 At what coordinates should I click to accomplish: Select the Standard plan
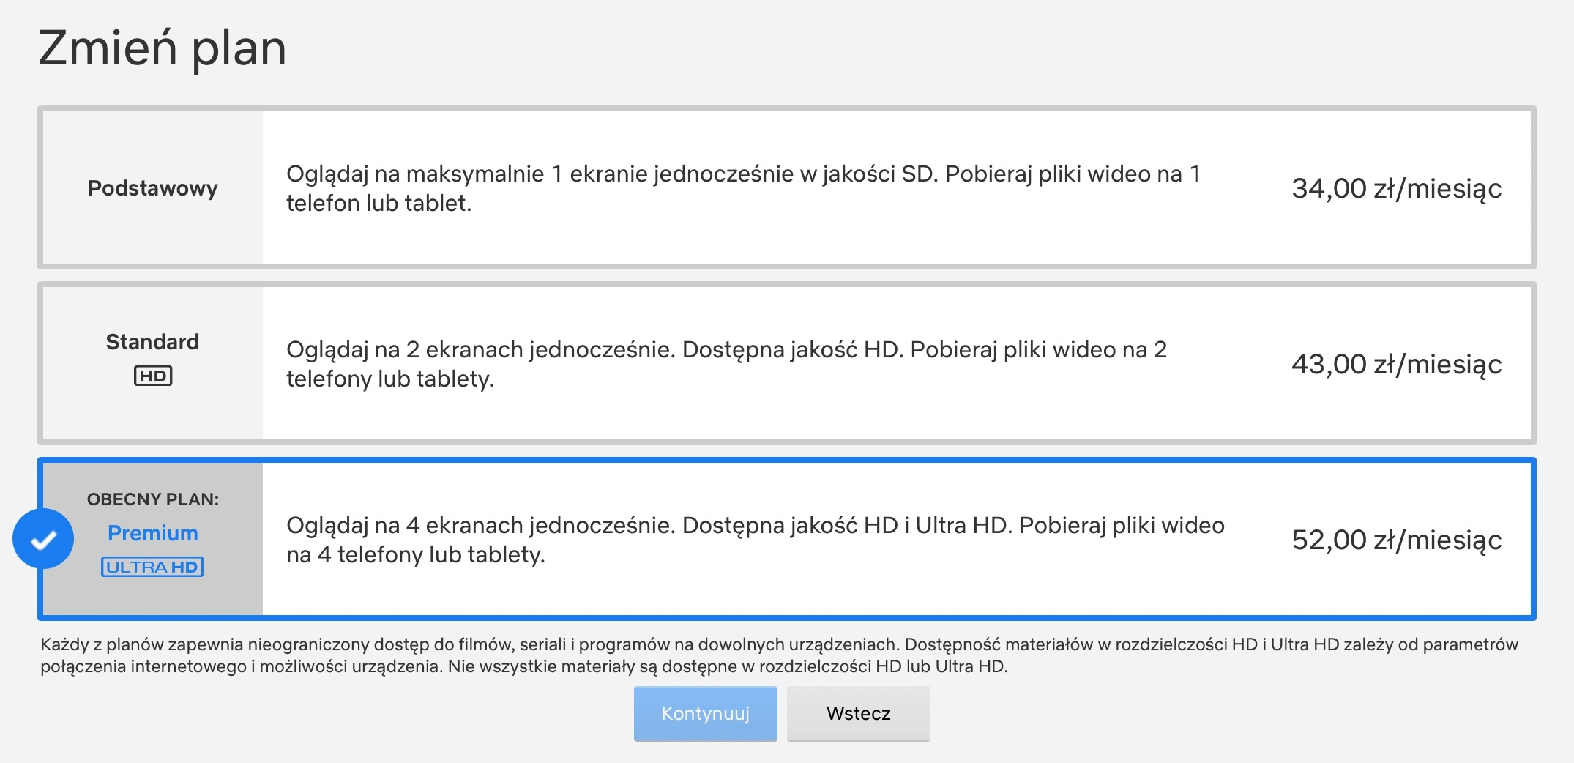coord(787,363)
